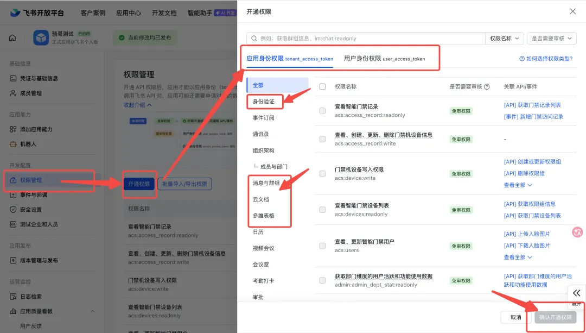Click the double-chevron 展开 panel icon
586x333 pixels.
577,293
